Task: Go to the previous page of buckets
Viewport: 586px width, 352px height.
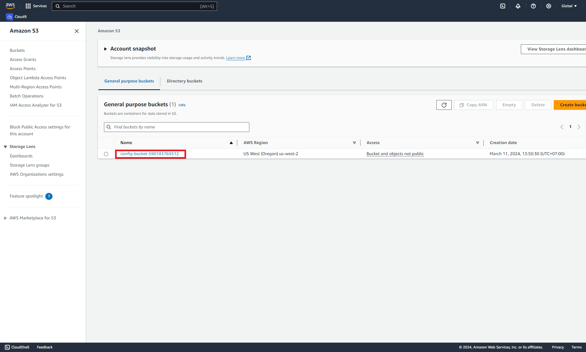Action: click(x=562, y=127)
